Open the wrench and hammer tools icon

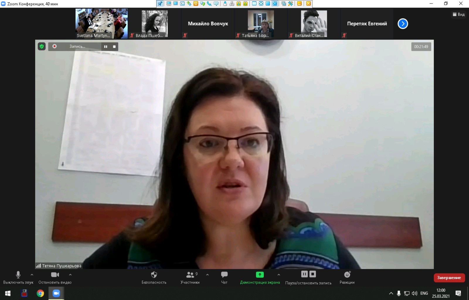click(x=290, y=4)
